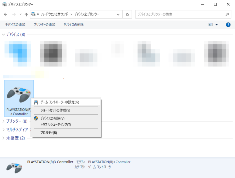Open the blue help question-mark icon

click(x=228, y=24)
